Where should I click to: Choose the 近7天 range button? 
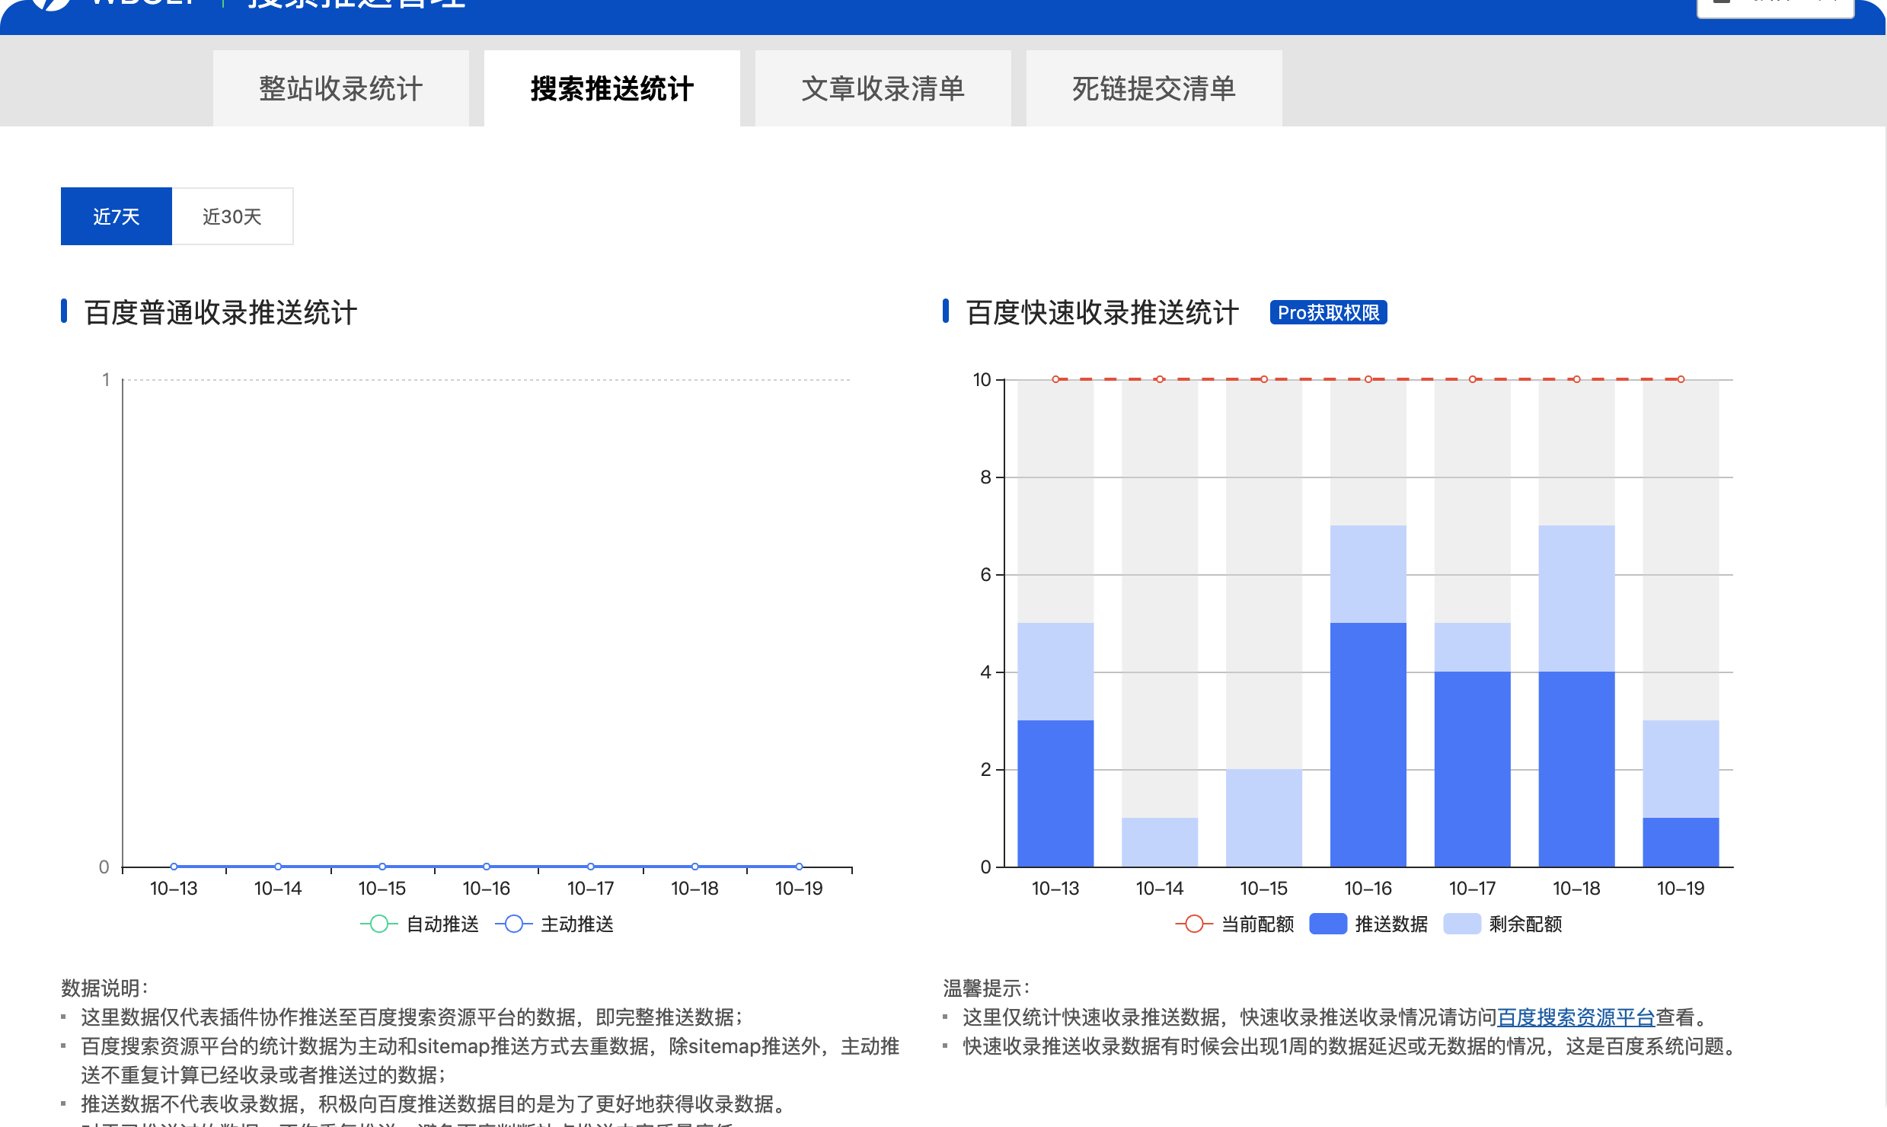pyautogui.click(x=117, y=216)
